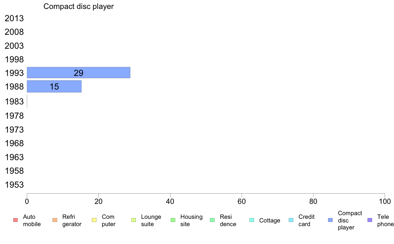
Task: Click the orange Refrigerator legend swatch
Action: (x=55, y=220)
